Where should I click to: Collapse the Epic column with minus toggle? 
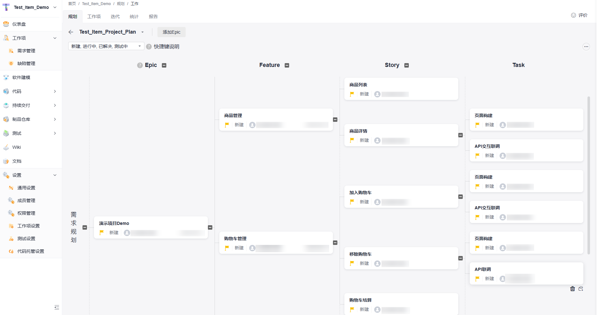(x=164, y=65)
